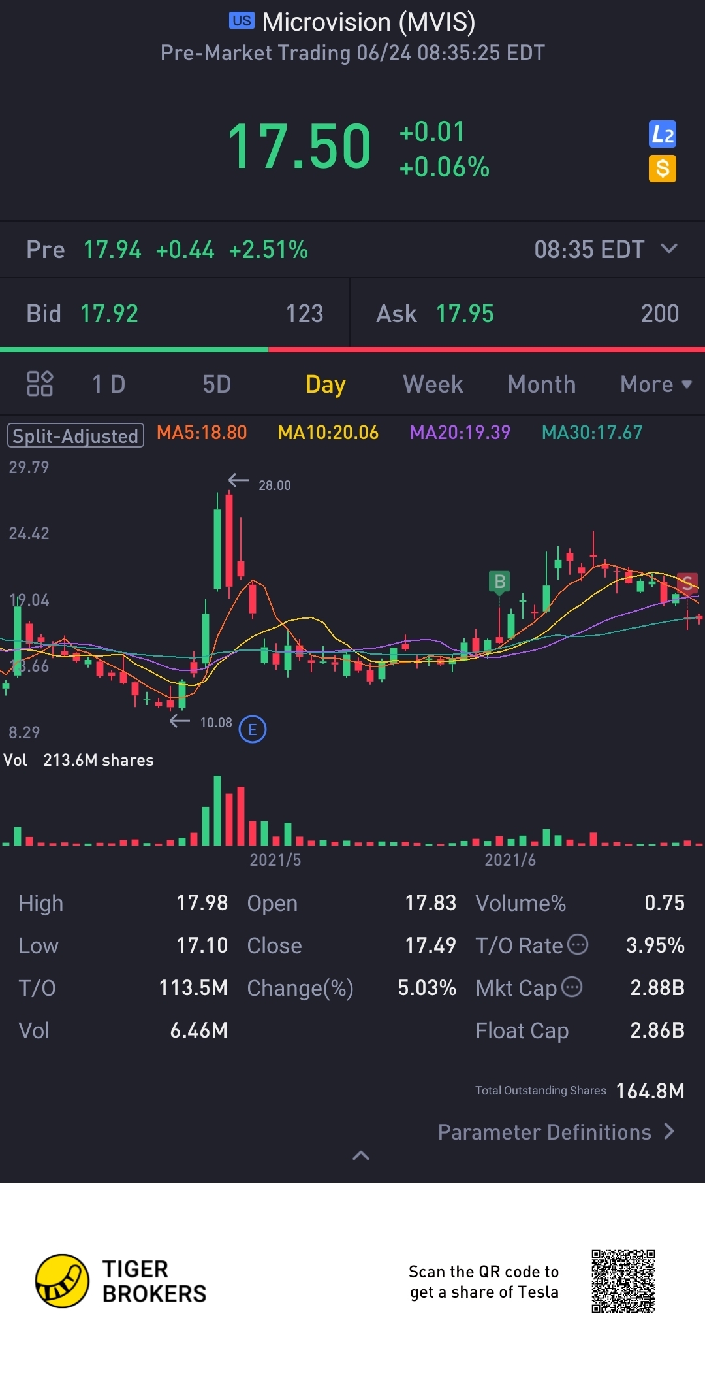The height and width of the screenshot is (1380, 705).
Task: Tap the 2021/6 date axis label
Action: (x=510, y=860)
